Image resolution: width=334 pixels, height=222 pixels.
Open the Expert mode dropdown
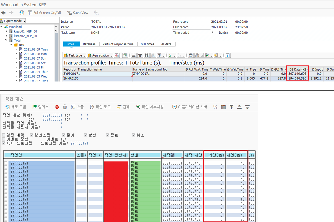tap(13, 21)
